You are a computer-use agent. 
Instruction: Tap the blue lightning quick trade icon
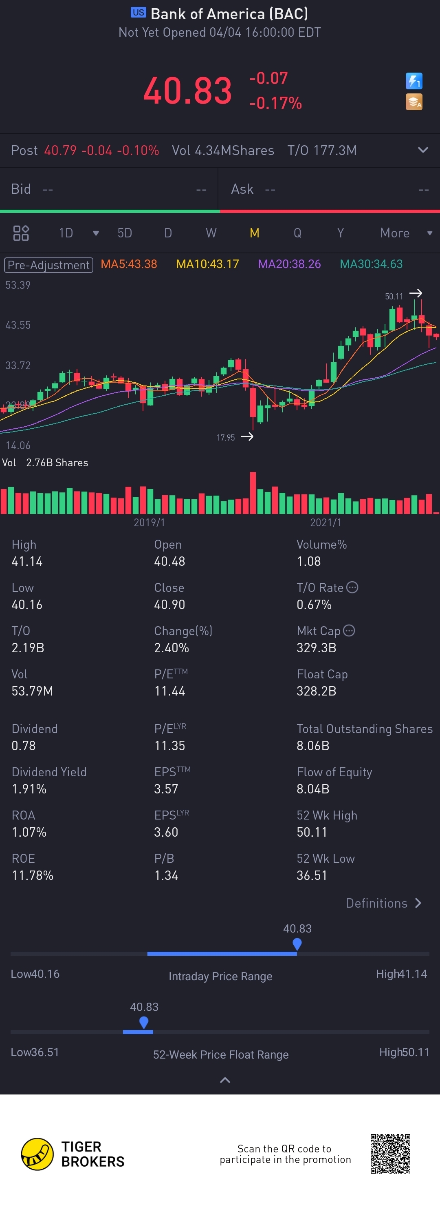click(414, 81)
